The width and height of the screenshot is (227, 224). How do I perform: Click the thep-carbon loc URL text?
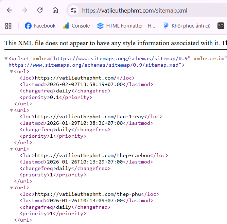tap(92, 155)
